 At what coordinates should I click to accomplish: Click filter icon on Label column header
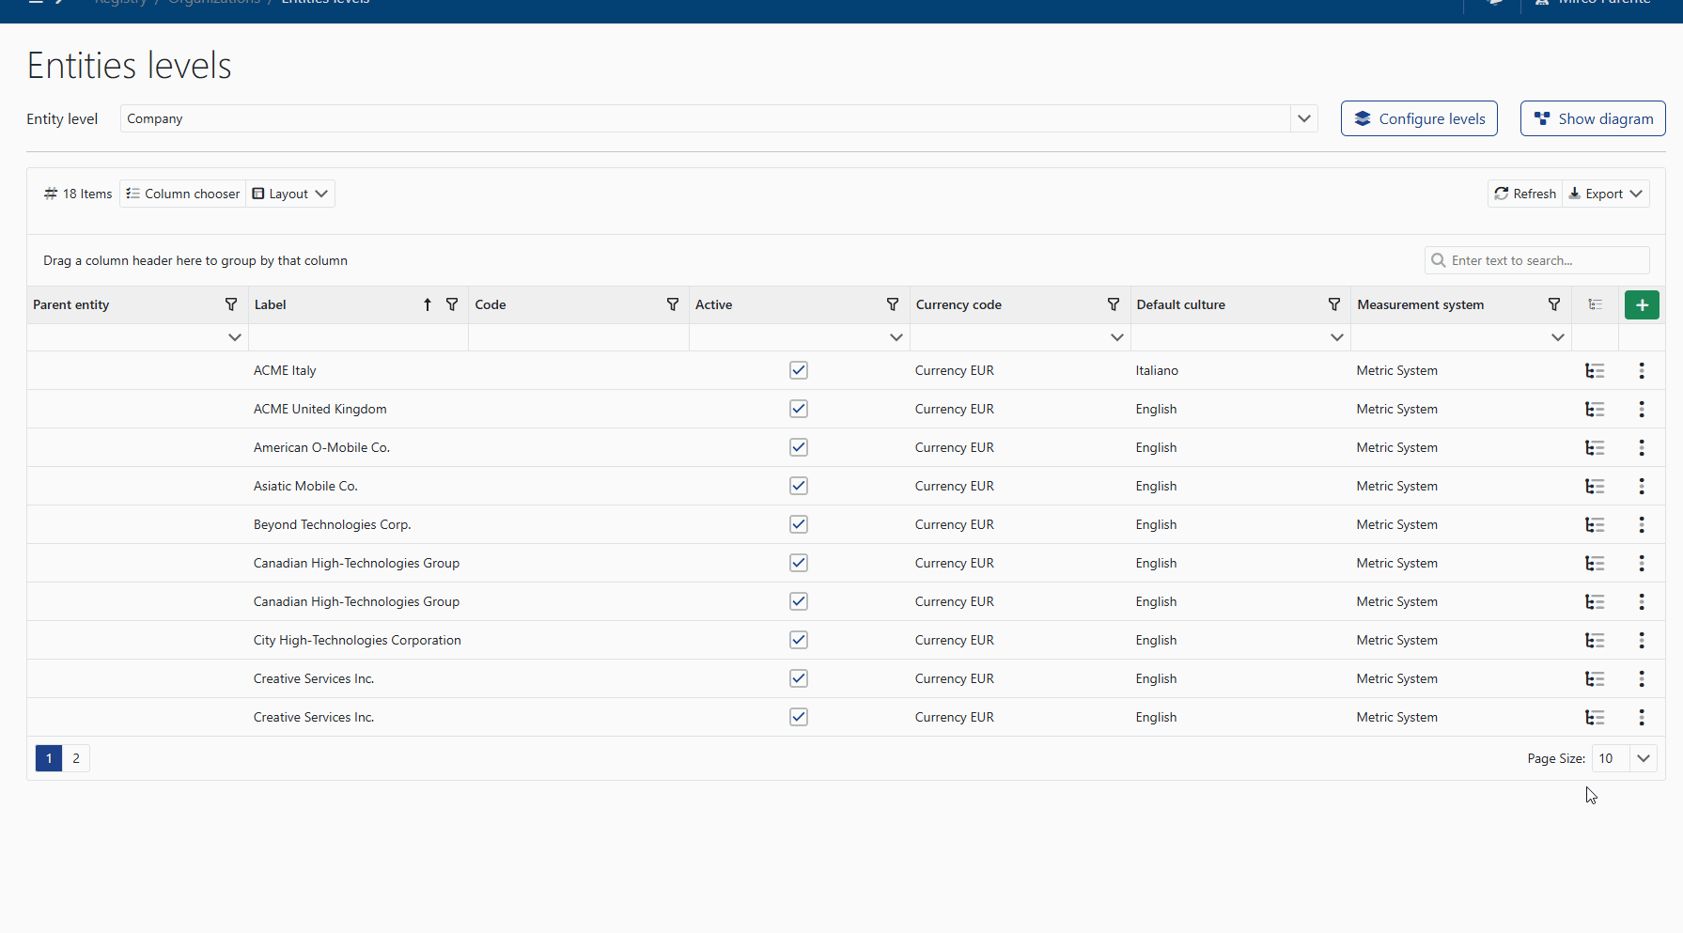point(452,305)
